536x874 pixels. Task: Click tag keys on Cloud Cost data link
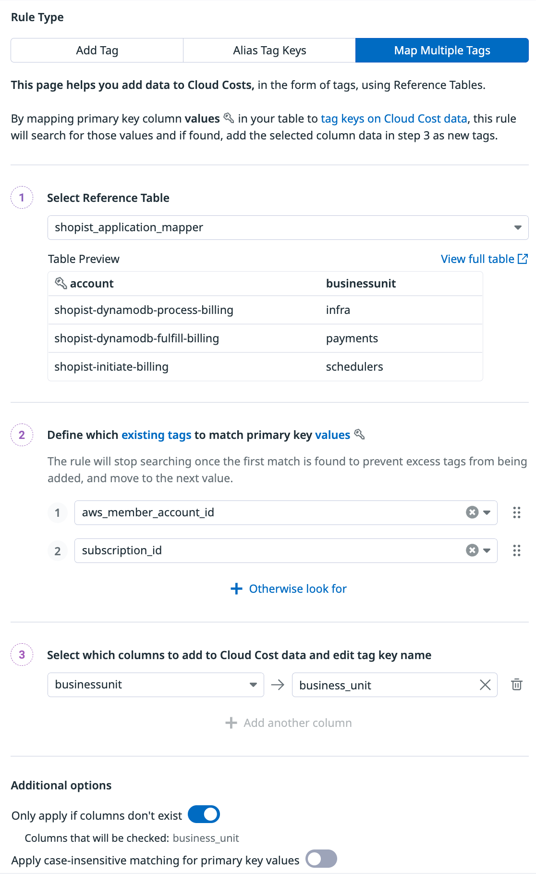(394, 119)
